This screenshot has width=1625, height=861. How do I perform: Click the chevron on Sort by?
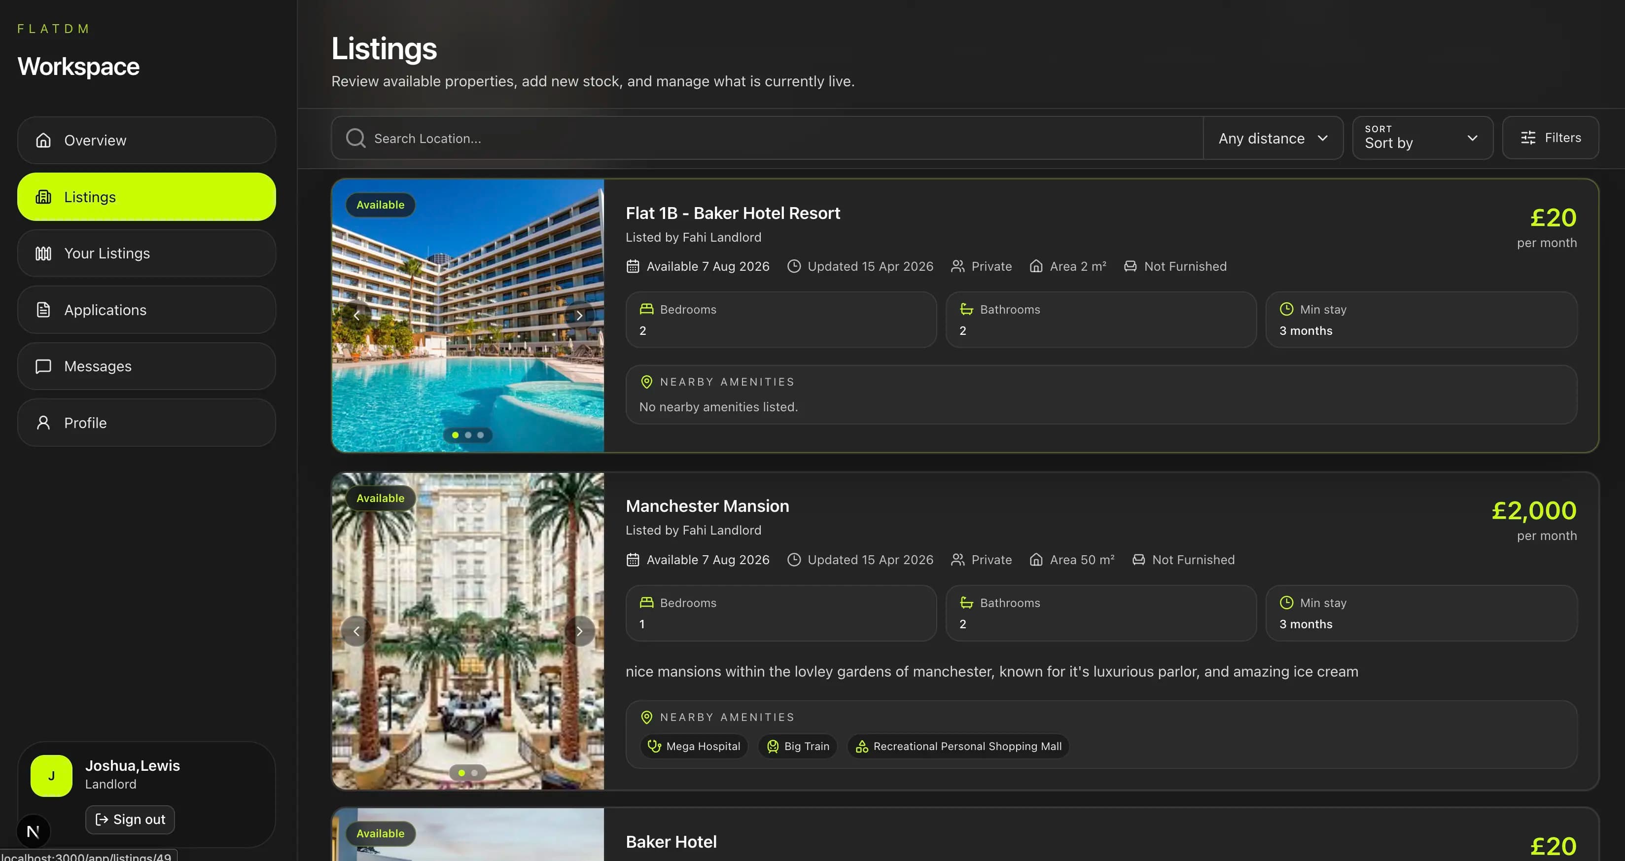(x=1472, y=138)
